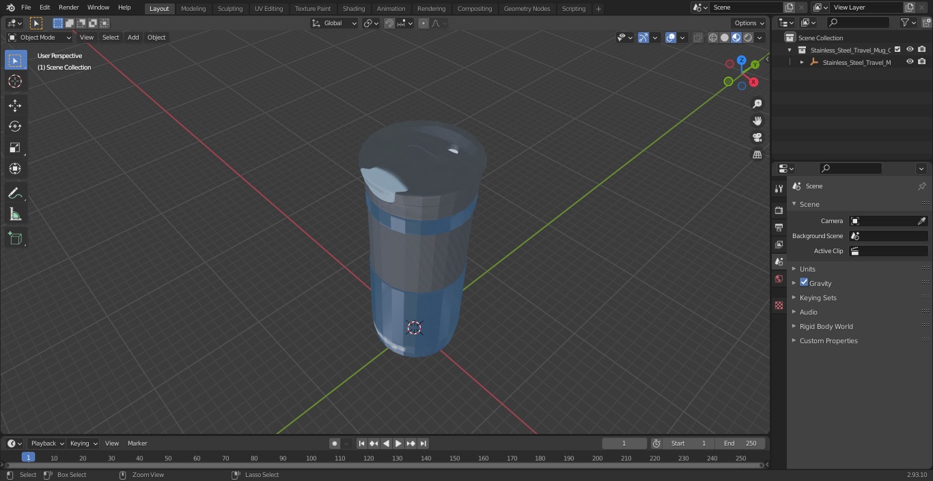Viewport: 933px width, 481px height.
Task: Open the Keying dropdown in timeline
Action: tap(83, 443)
